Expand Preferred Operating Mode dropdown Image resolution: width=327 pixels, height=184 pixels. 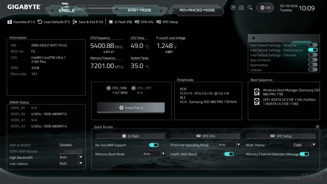click(x=229, y=145)
